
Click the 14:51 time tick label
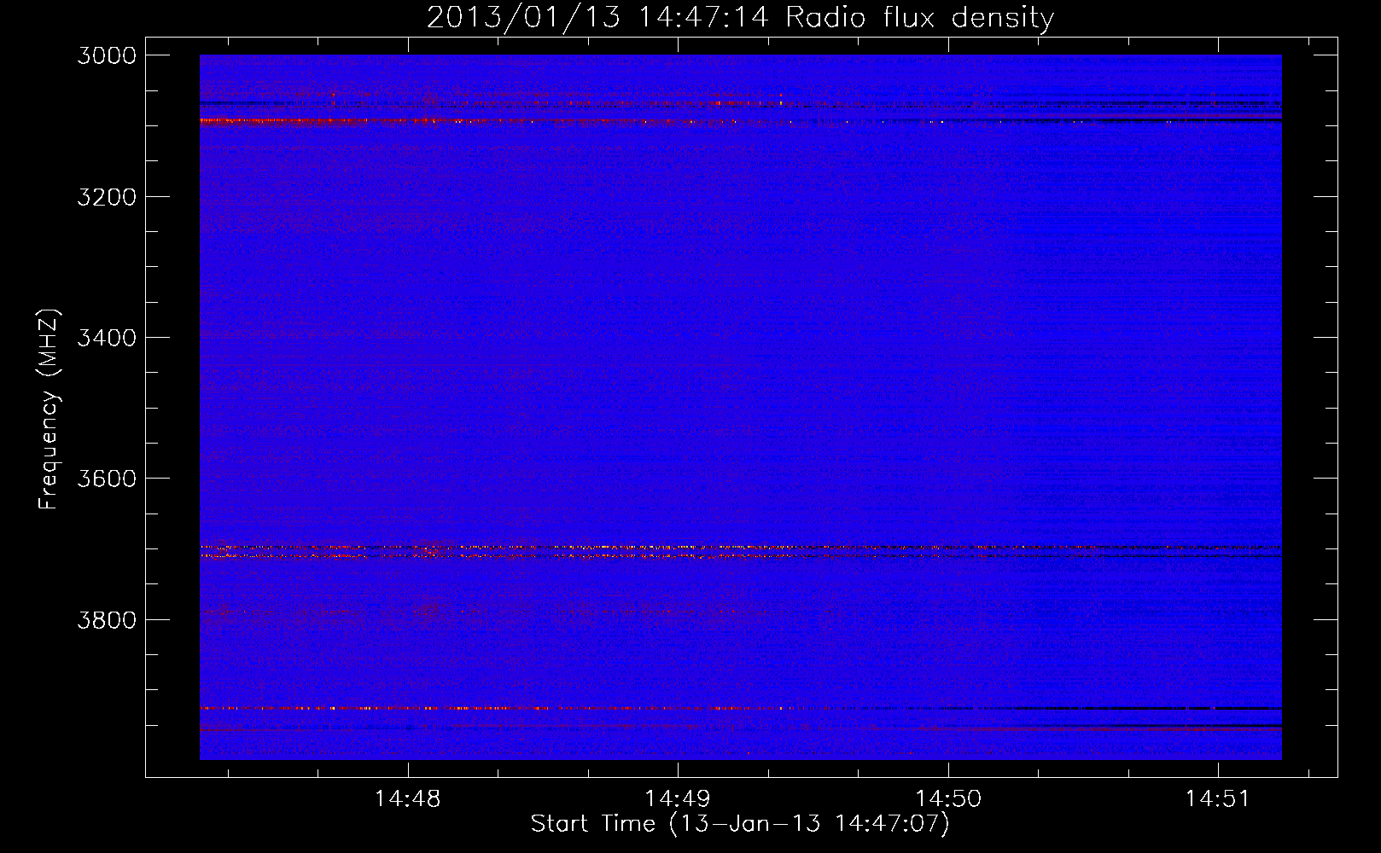tap(1217, 799)
